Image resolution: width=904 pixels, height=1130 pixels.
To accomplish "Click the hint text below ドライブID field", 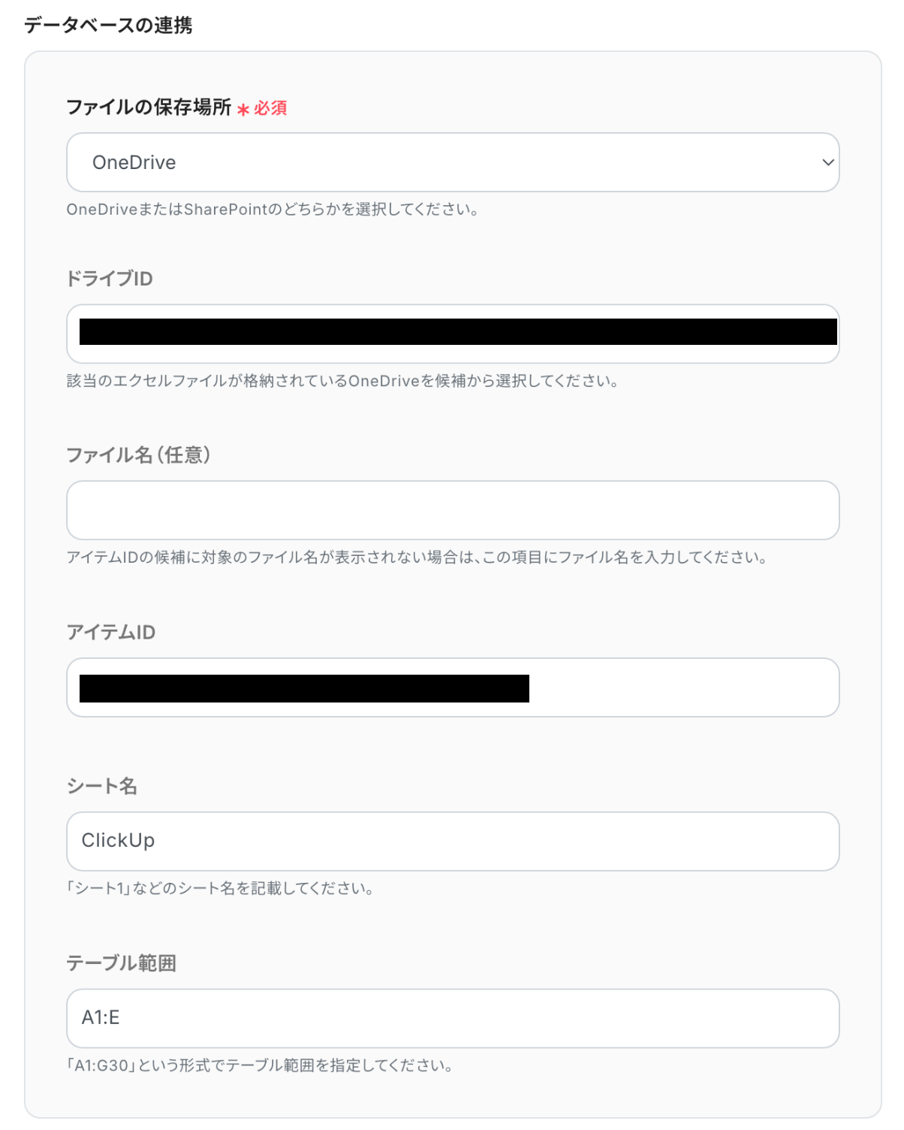I will pyautogui.click(x=342, y=381).
